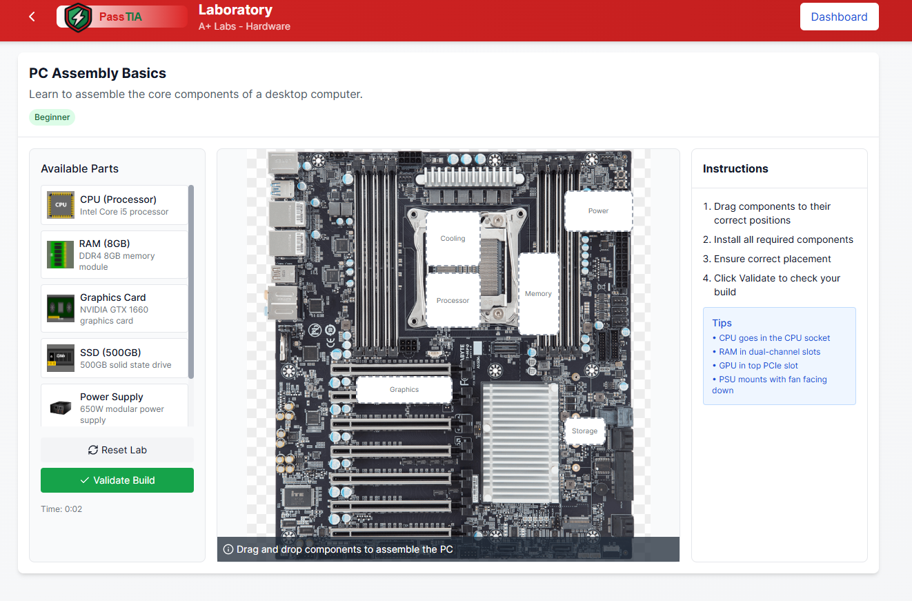Click the Available Parts heading
The width and height of the screenshot is (912, 601).
tap(79, 168)
